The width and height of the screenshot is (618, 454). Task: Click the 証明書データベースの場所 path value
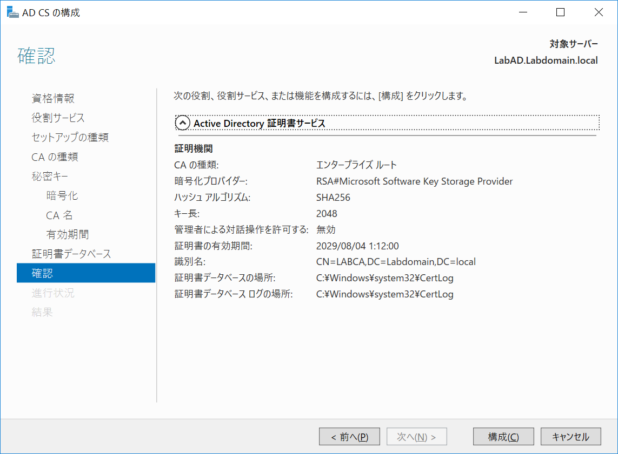[384, 278]
